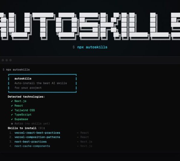The image size is (180, 161).
Task: Click 'Auto-install the best AI skills' text
Action: 40,83
